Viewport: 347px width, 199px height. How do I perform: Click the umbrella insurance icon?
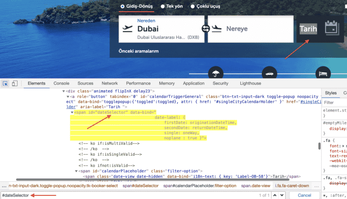[x=215, y=73]
